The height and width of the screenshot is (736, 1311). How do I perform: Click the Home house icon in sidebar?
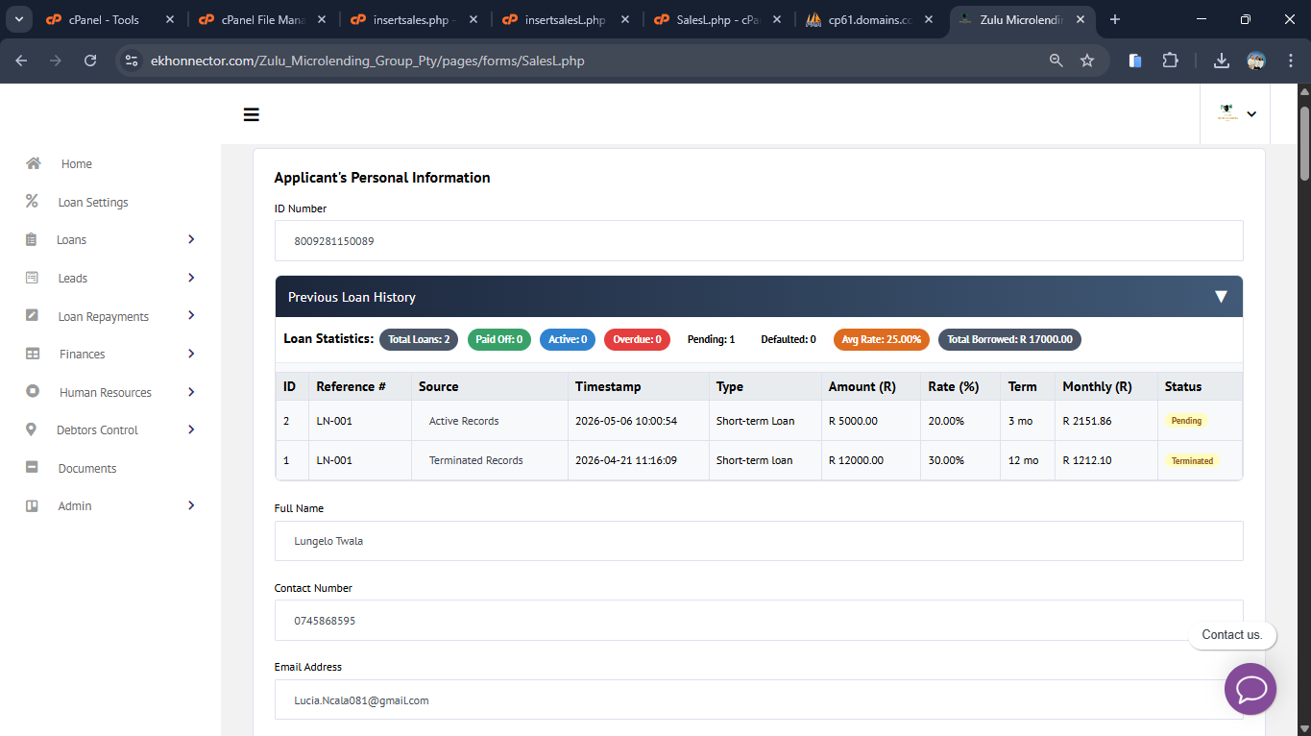[x=34, y=163]
